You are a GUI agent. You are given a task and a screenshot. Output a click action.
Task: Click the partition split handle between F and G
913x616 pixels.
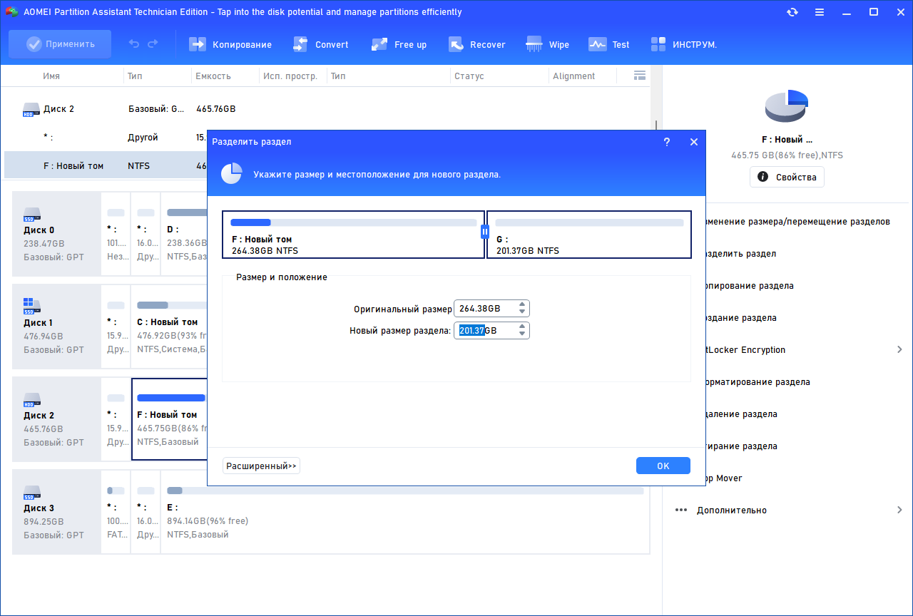[x=485, y=231]
